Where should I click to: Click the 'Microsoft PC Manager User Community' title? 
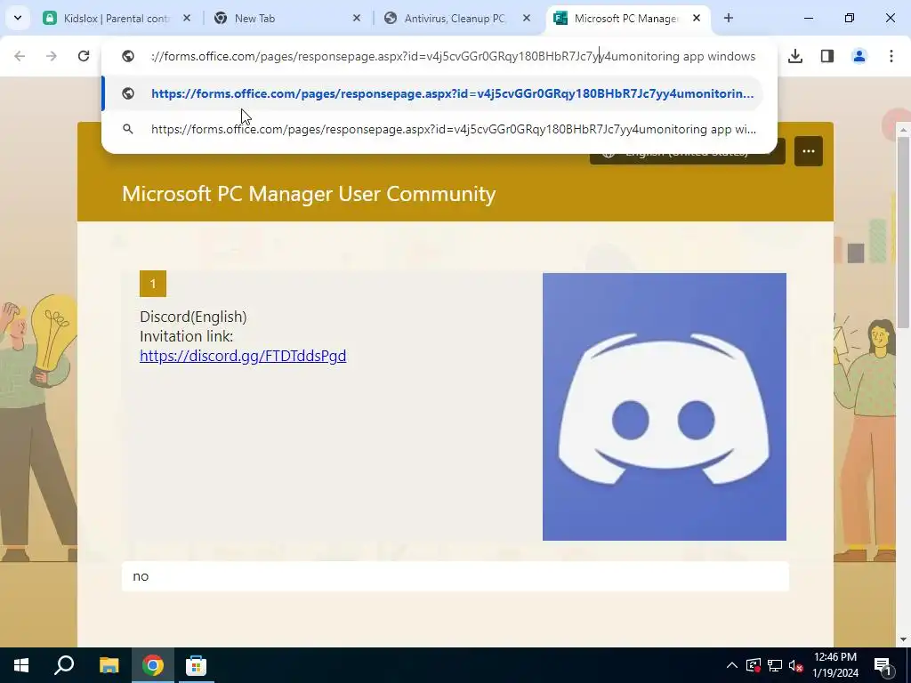click(x=309, y=193)
